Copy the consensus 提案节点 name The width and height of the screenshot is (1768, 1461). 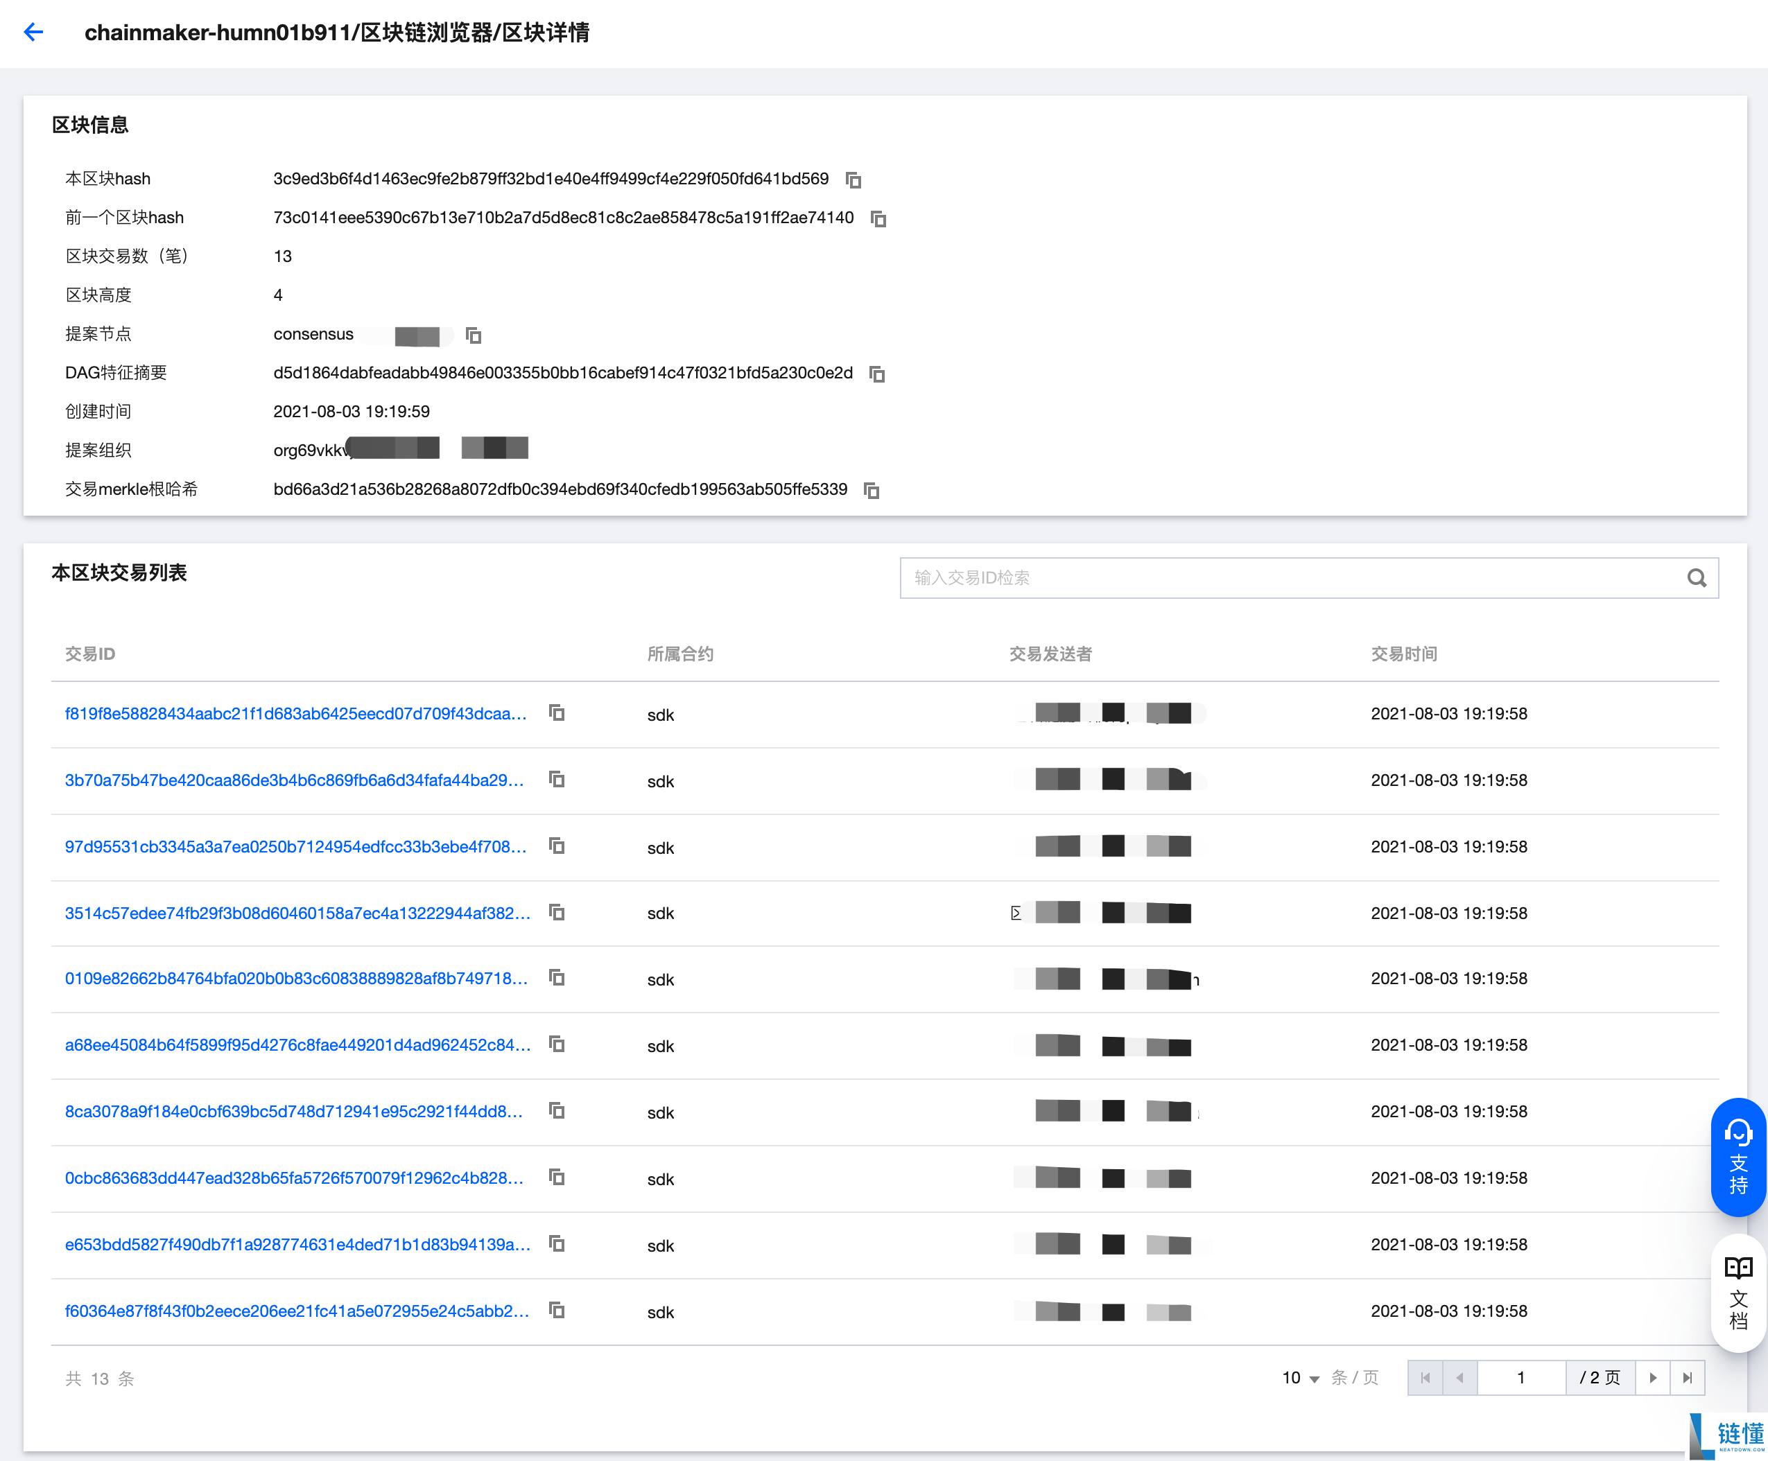[x=474, y=335]
